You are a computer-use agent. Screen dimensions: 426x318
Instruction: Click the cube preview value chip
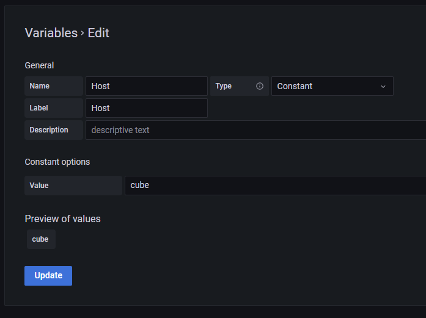point(41,239)
